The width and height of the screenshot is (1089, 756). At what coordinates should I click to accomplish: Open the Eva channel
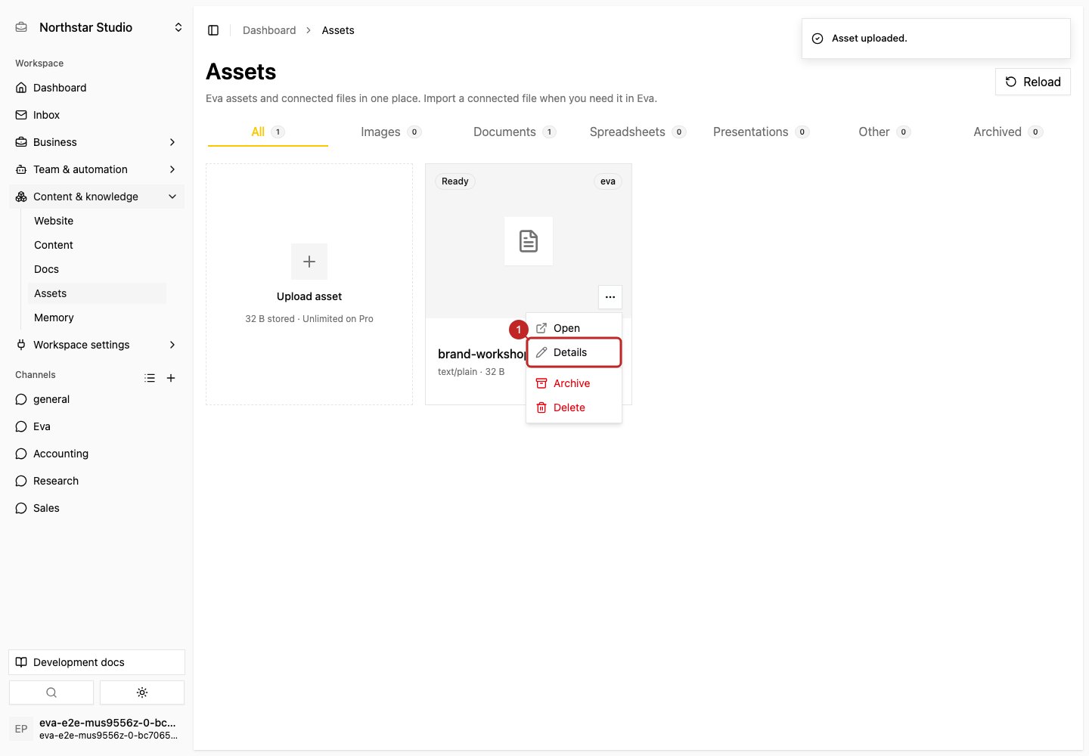pyautogui.click(x=97, y=426)
